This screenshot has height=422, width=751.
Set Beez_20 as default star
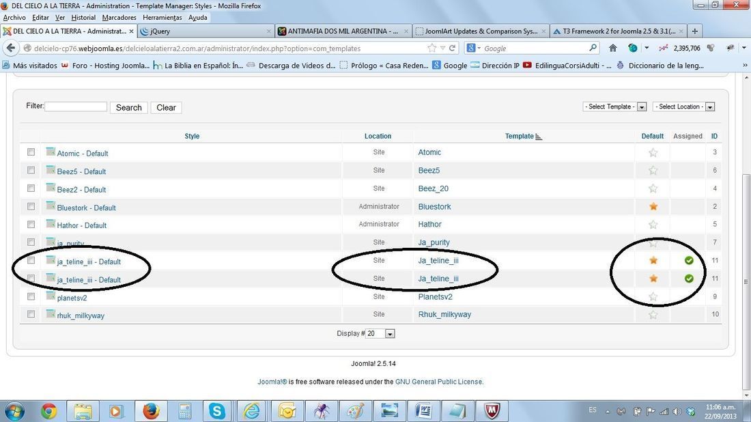tap(653, 188)
